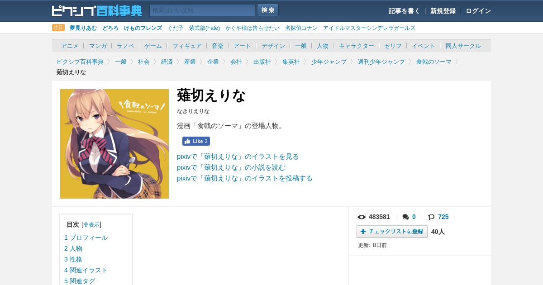Open pixivで「薙切えりな」の小説を読む link

[231, 167]
